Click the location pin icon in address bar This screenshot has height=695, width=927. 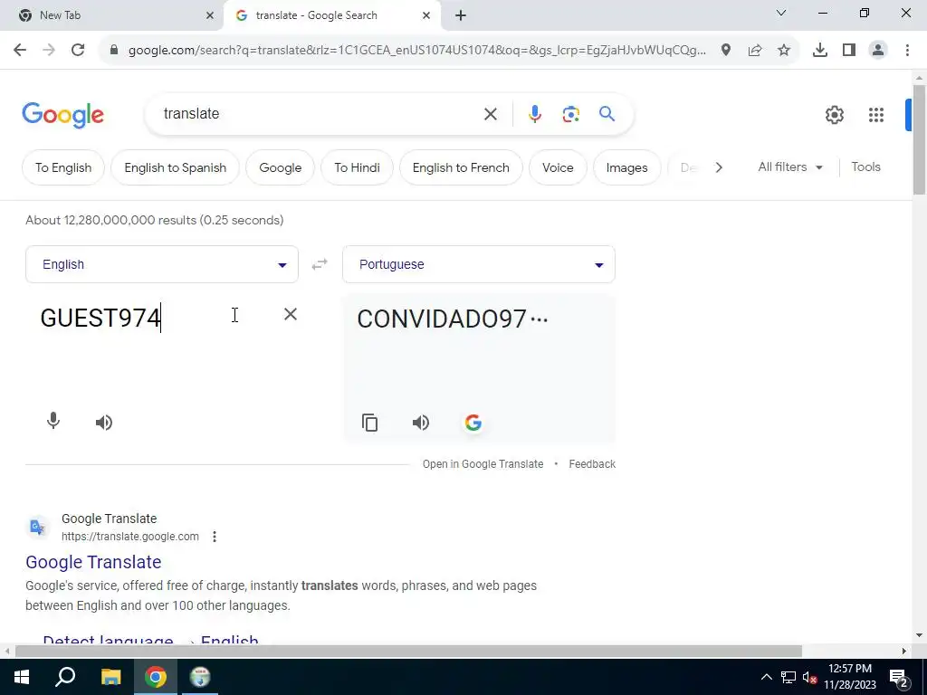[726, 51]
